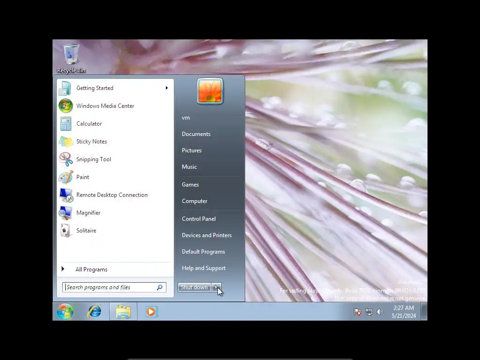Open Paint via palette icon

(66, 177)
